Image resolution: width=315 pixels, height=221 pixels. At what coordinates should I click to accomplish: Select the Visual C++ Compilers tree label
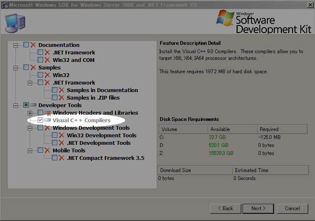81,120
